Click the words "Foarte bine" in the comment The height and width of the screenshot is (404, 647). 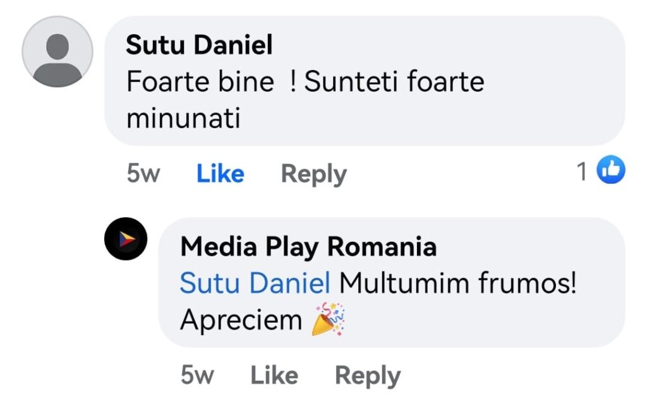(x=200, y=82)
